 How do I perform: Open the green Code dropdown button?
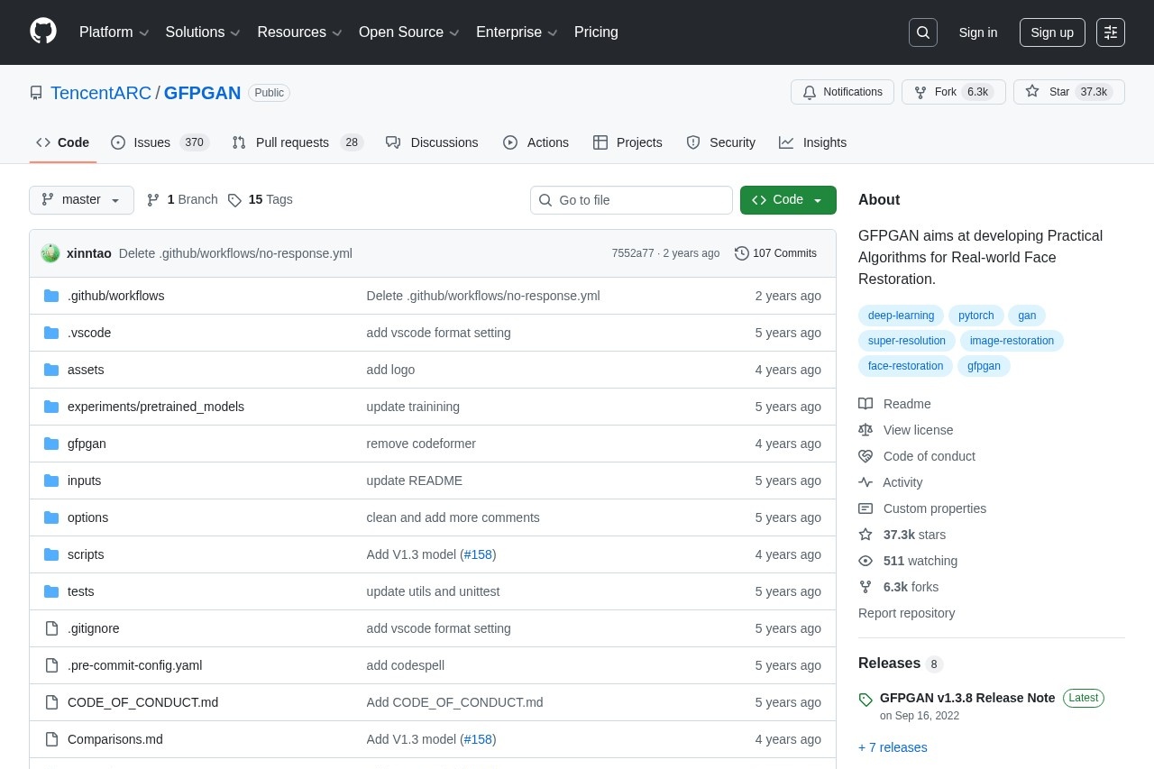point(788,200)
